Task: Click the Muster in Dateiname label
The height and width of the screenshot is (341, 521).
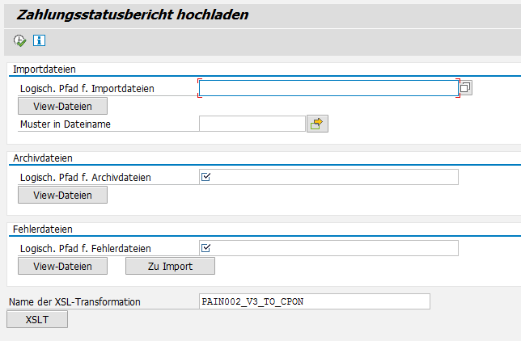Action: click(x=65, y=124)
